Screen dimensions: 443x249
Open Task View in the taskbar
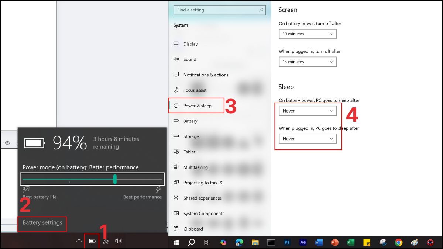pos(207,242)
